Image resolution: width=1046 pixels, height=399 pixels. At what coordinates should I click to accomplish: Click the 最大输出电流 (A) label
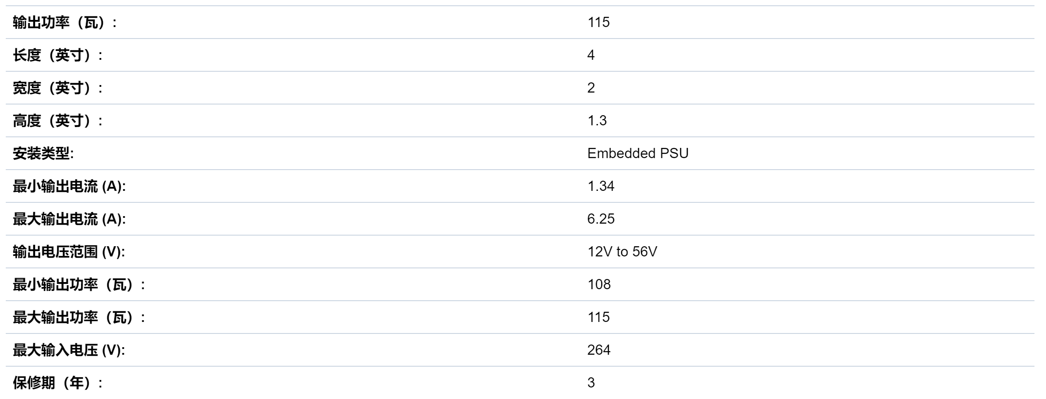69,219
